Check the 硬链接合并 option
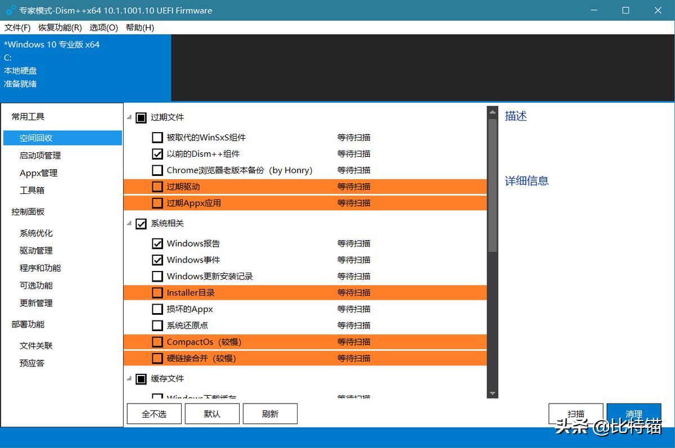The width and height of the screenshot is (675, 448). (x=157, y=358)
